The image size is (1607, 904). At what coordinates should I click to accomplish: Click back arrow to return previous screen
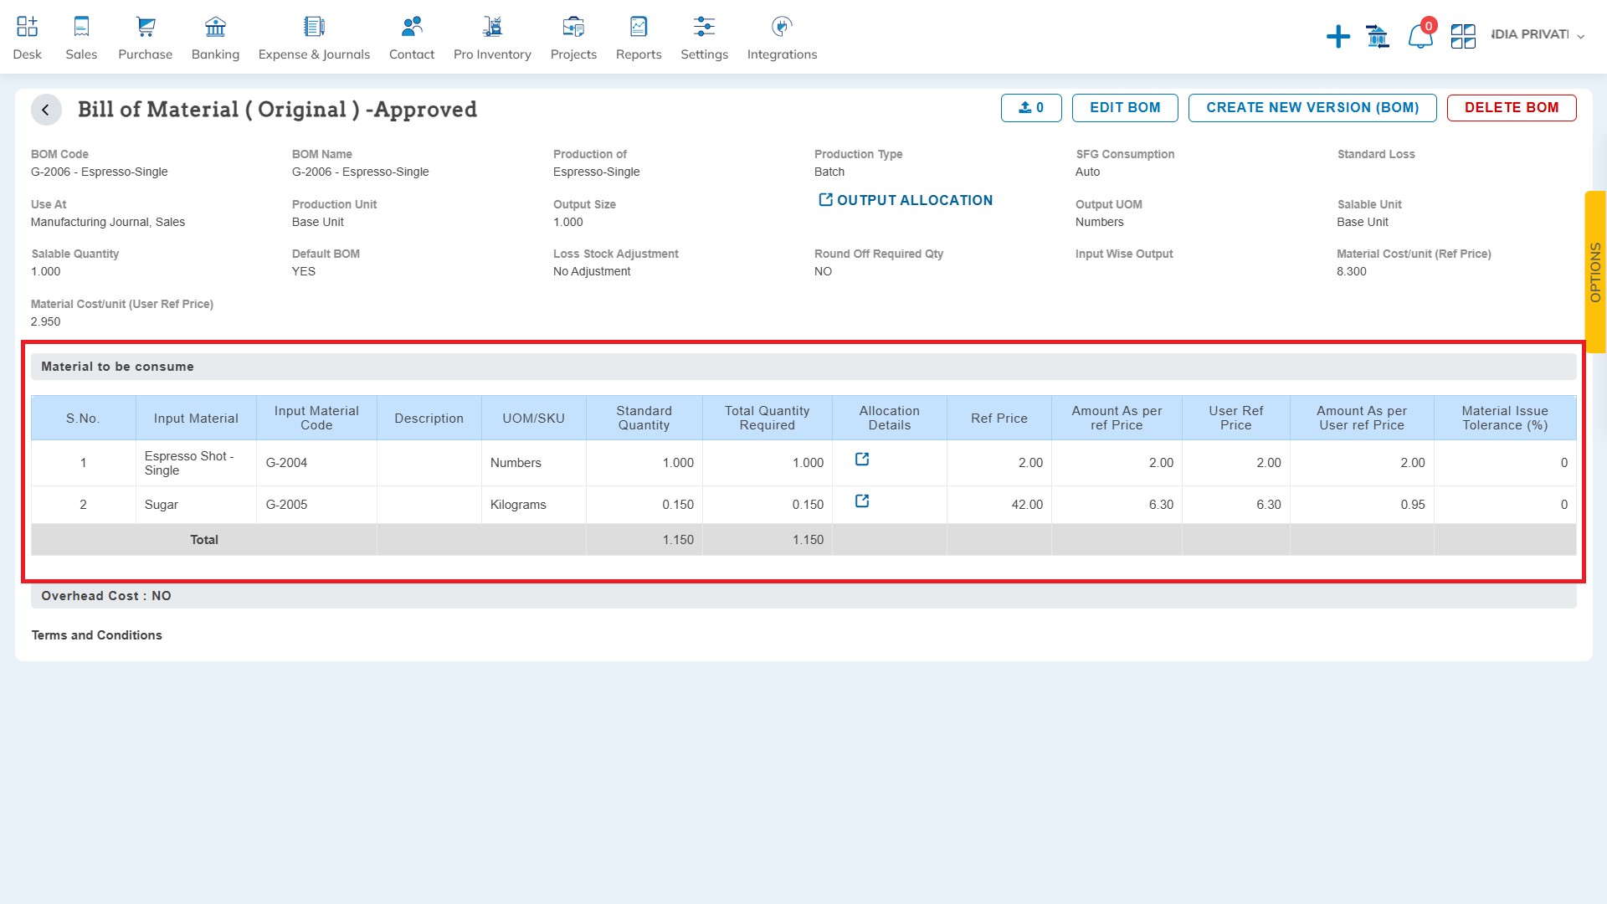pyautogui.click(x=46, y=107)
